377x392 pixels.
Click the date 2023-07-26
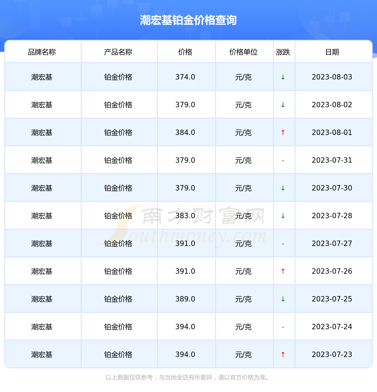(332, 271)
